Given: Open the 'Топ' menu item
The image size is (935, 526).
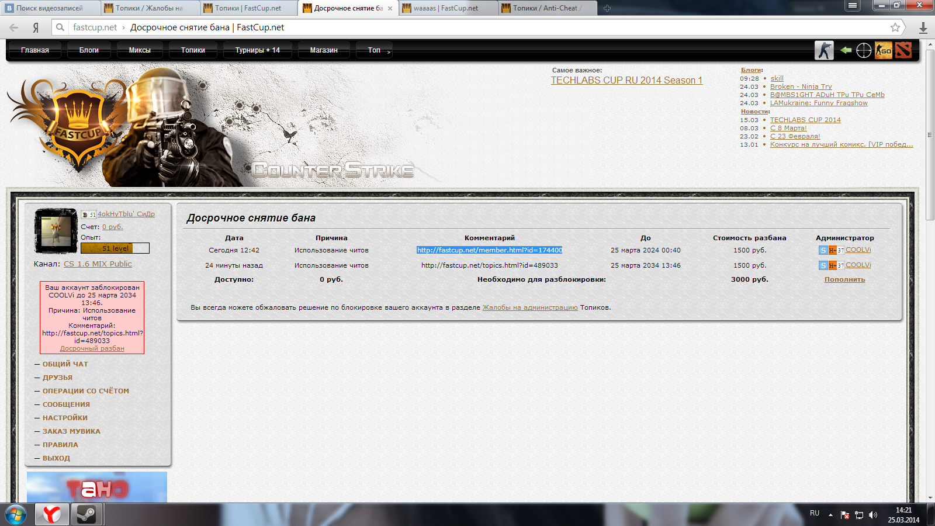Looking at the screenshot, I should point(374,50).
